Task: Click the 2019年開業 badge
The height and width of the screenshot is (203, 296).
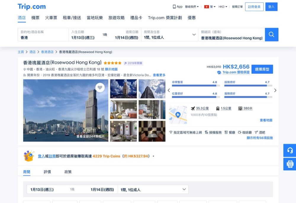Action: tap(133, 63)
